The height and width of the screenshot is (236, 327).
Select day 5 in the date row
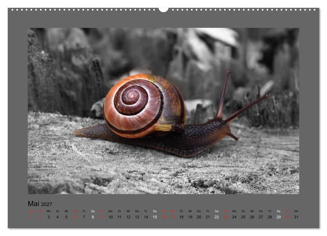66,217
